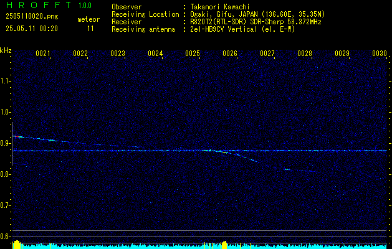This screenshot has height=249, width=392.
Task: Click time marker 0024
Action: [x=155, y=54]
